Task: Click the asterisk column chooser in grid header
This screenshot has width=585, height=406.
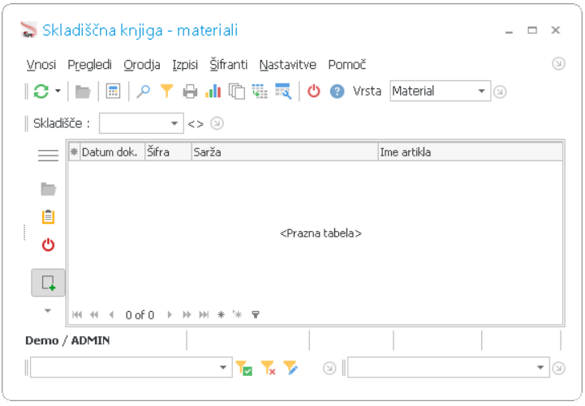Action: pos(75,152)
